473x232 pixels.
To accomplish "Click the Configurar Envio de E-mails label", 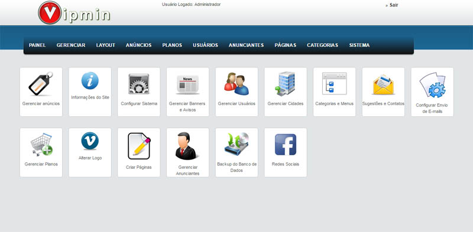I will coord(432,109).
